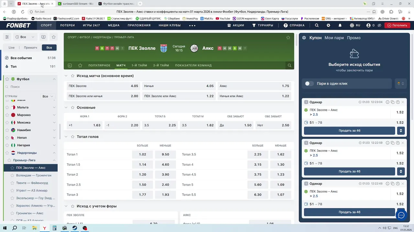Image resolution: width=414 pixels, height=232 pixels.
Task: Focus the Поиск field in sidebar
Action: point(30,87)
